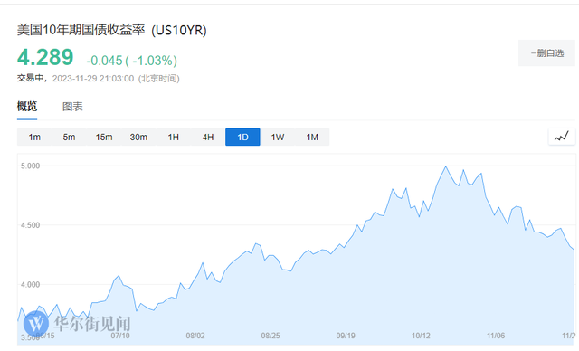Click the 09/19 date axis label
Screen dimensions: 579x351
click(x=346, y=336)
